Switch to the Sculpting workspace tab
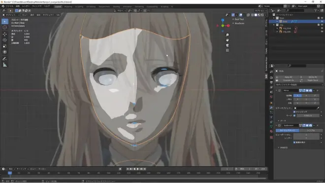The width and height of the screenshot is (325, 183). (x=79, y=6)
